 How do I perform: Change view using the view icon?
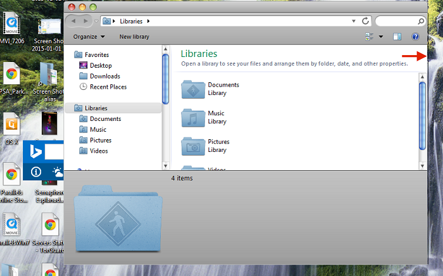click(x=369, y=37)
